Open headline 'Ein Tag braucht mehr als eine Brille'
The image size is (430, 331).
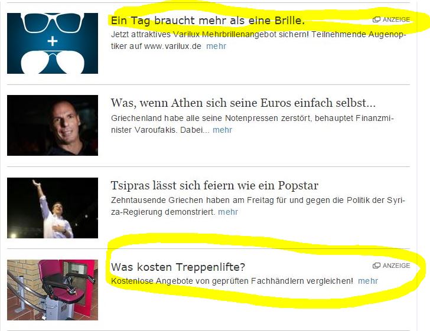207,21
